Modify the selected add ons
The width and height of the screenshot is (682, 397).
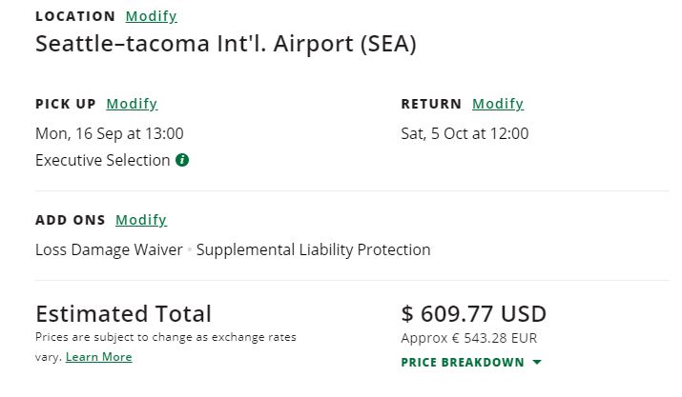pos(141,220)
